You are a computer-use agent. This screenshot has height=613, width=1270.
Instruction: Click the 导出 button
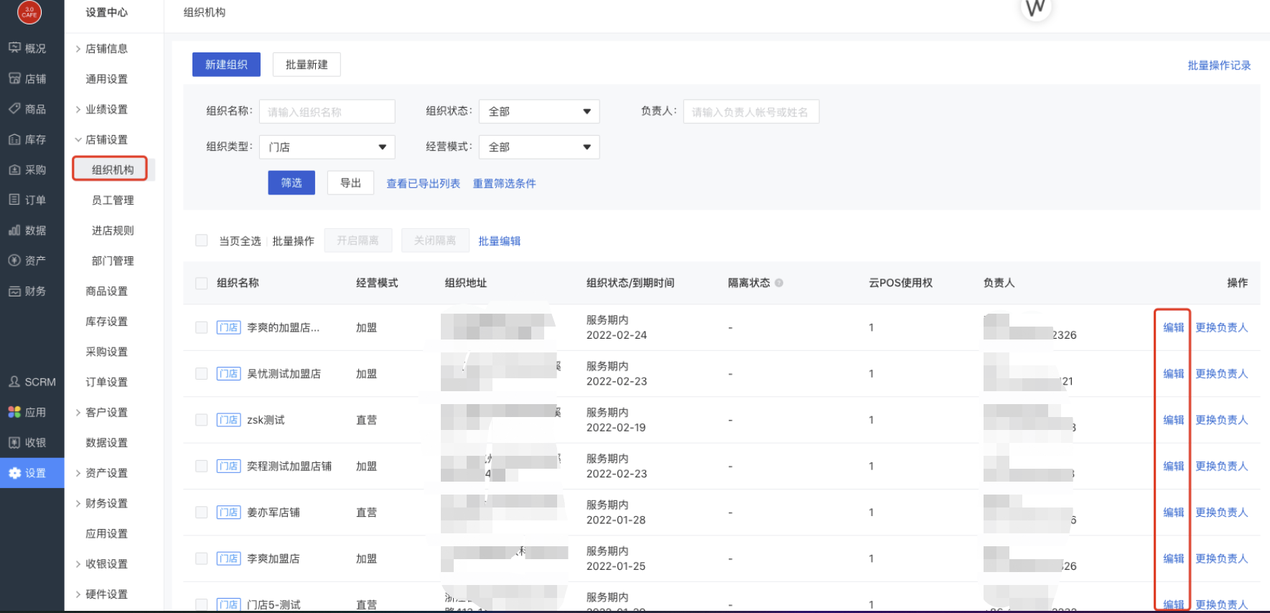pos(350,182)
